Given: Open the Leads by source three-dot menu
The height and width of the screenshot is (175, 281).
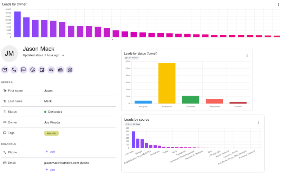Looking at the screenshot, I should pyautogui.click(x=258, y=122).
